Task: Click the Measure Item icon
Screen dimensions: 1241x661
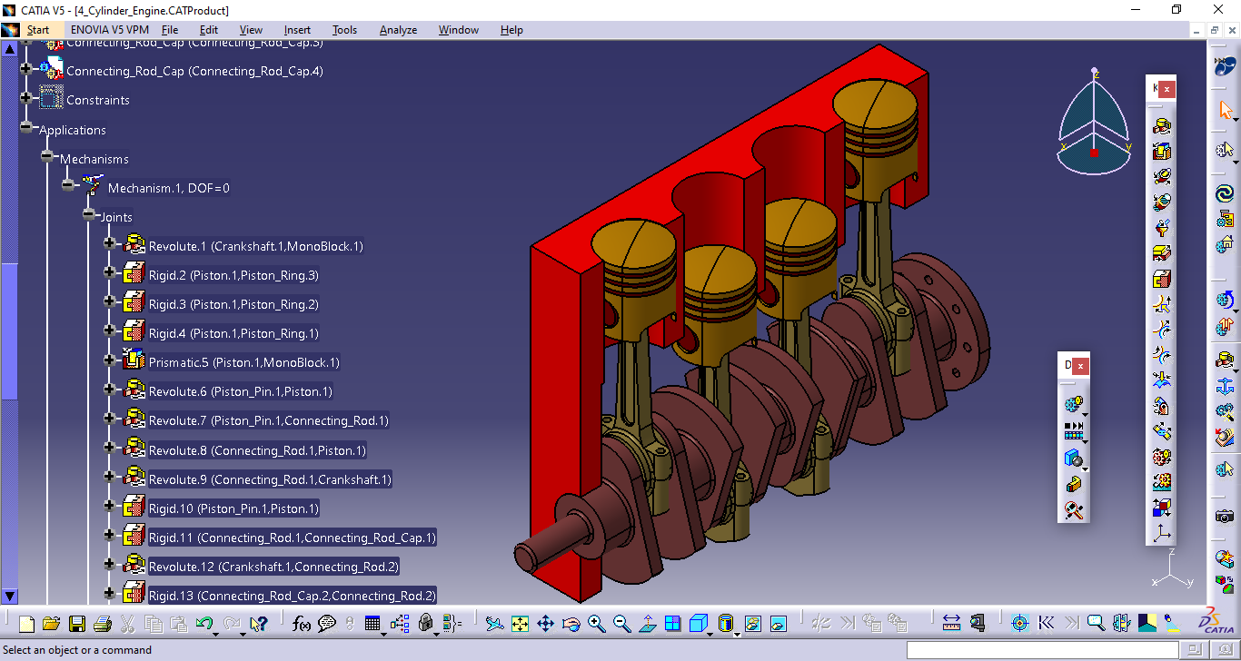Action: point(978,624)
